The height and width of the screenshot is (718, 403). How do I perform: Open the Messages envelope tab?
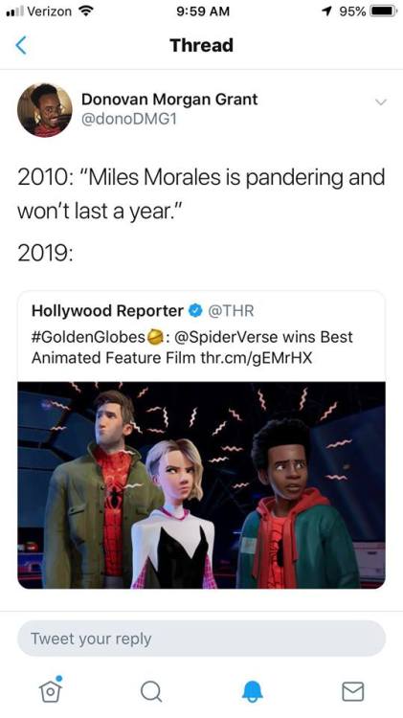[x=353, y=691]
